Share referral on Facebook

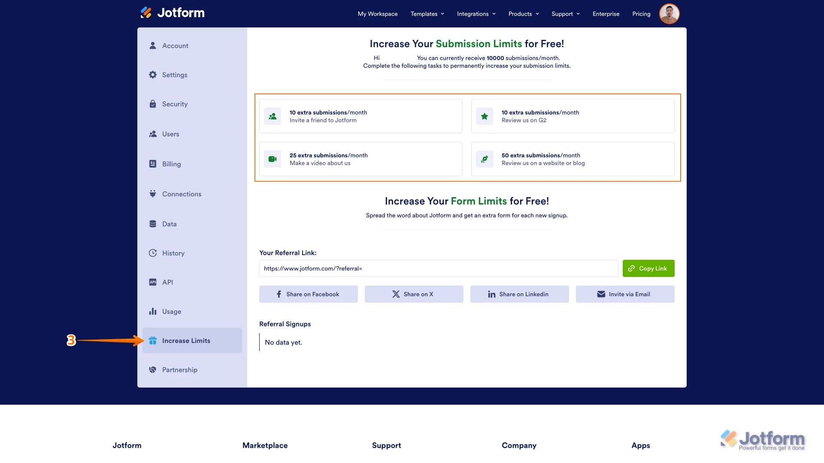(309, 294)
